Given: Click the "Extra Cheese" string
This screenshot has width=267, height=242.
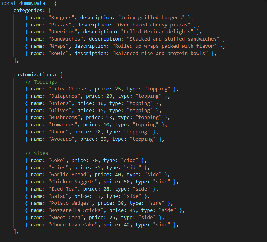Looking at the screenshot, I should [68, 89].
